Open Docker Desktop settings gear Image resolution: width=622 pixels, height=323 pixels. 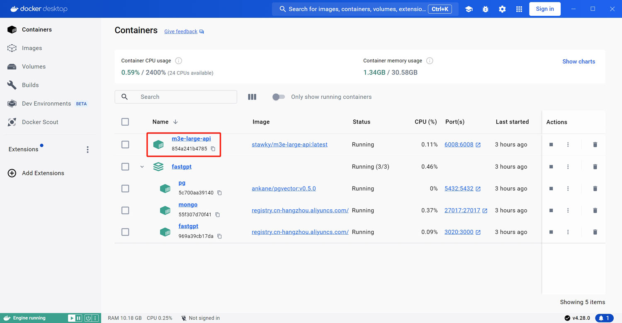[502, 9]
